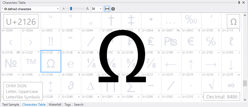Select the U+2264 less-or-equal cell

[131, 98]
